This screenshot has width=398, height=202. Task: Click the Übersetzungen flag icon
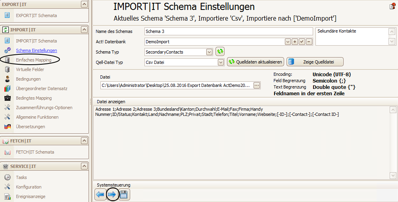(x=8, y=126)
